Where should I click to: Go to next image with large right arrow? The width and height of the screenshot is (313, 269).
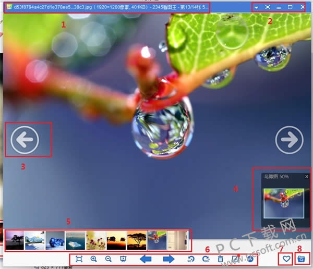coord(289,140)
